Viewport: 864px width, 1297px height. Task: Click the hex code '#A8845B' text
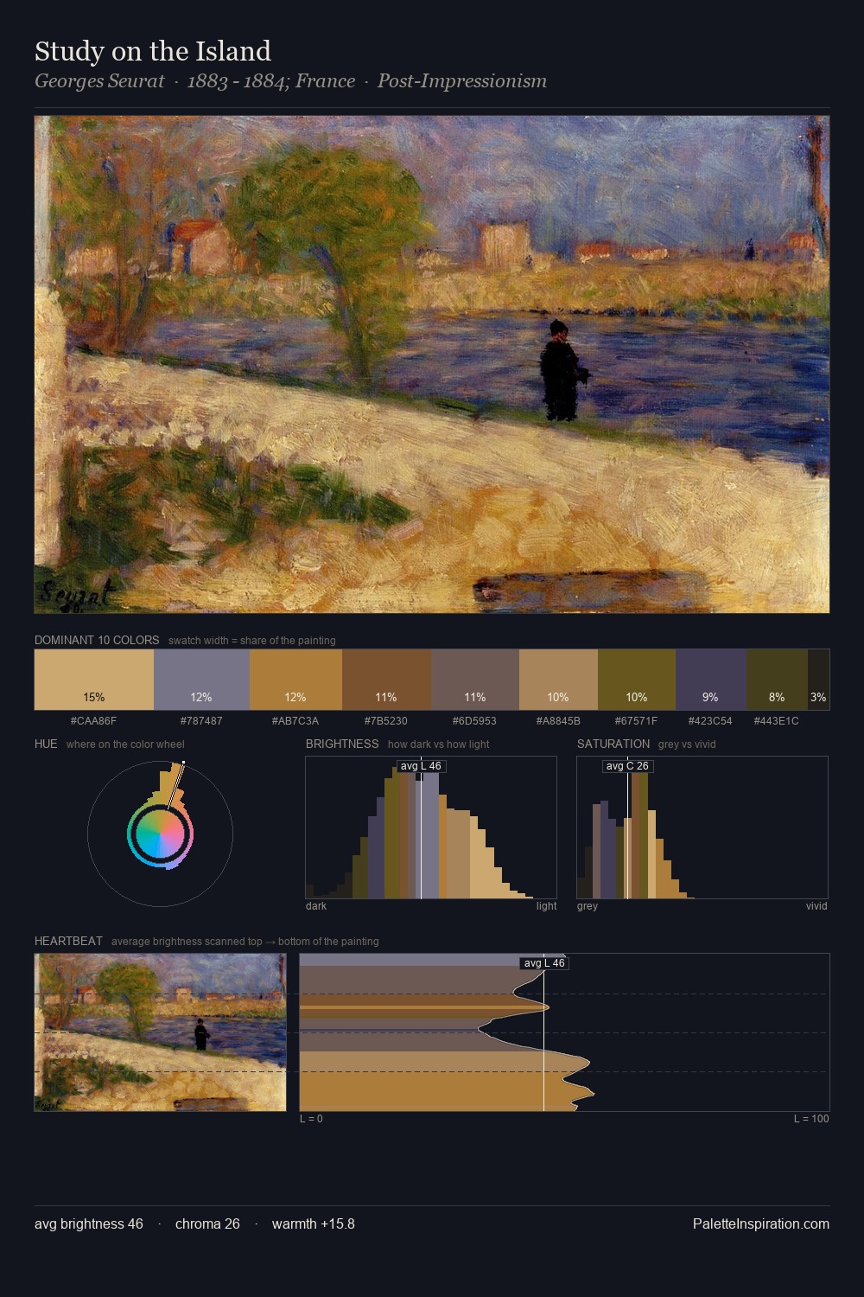click(558, 720)
